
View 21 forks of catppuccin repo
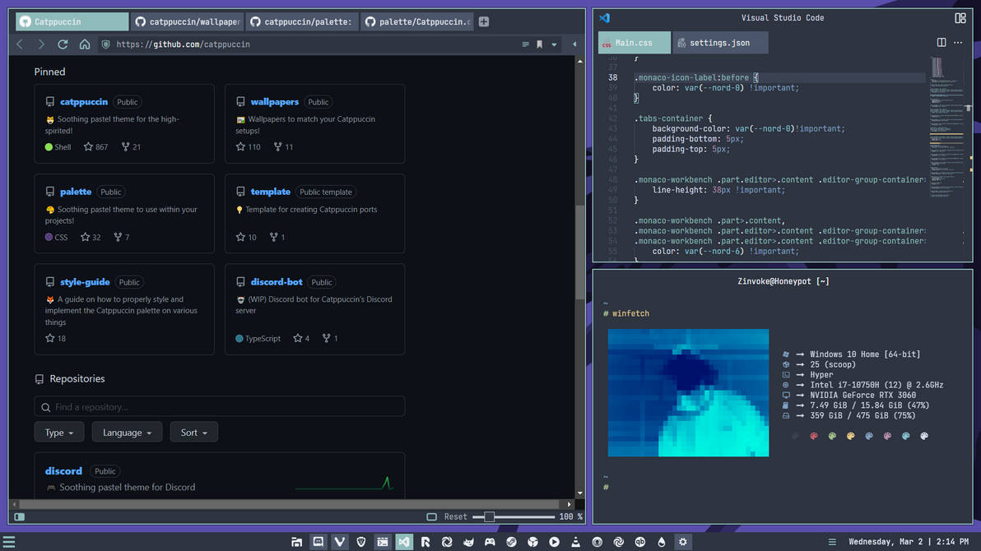point(132,147)
